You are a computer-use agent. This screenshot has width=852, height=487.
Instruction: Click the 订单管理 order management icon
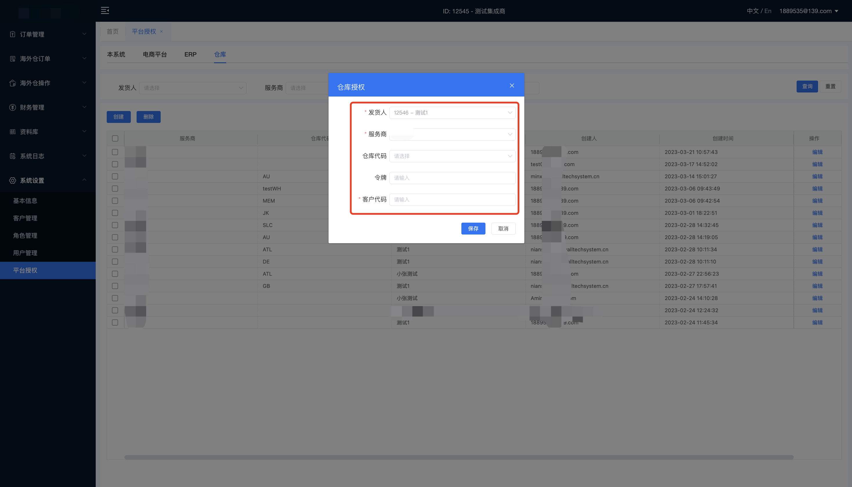pyautogui.click(x=13, y=34)
